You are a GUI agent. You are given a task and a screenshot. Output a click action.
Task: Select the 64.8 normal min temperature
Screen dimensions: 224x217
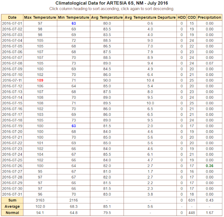(73, 213)
